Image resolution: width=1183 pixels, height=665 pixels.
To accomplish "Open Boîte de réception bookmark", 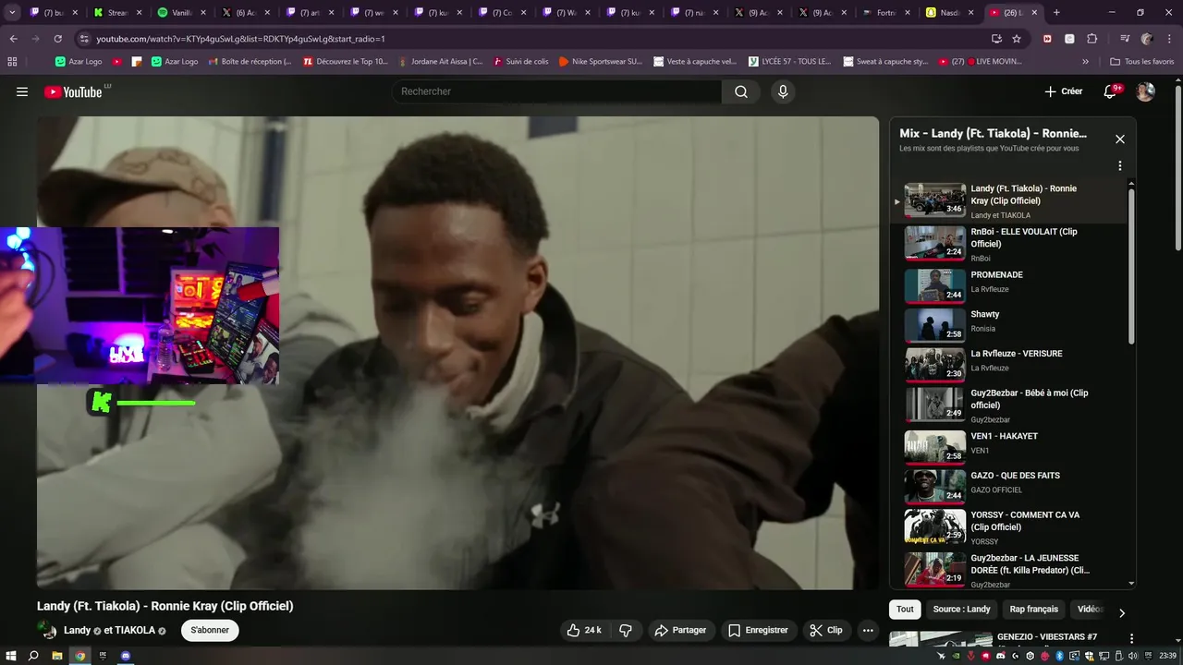I will [x=250, y=62].
